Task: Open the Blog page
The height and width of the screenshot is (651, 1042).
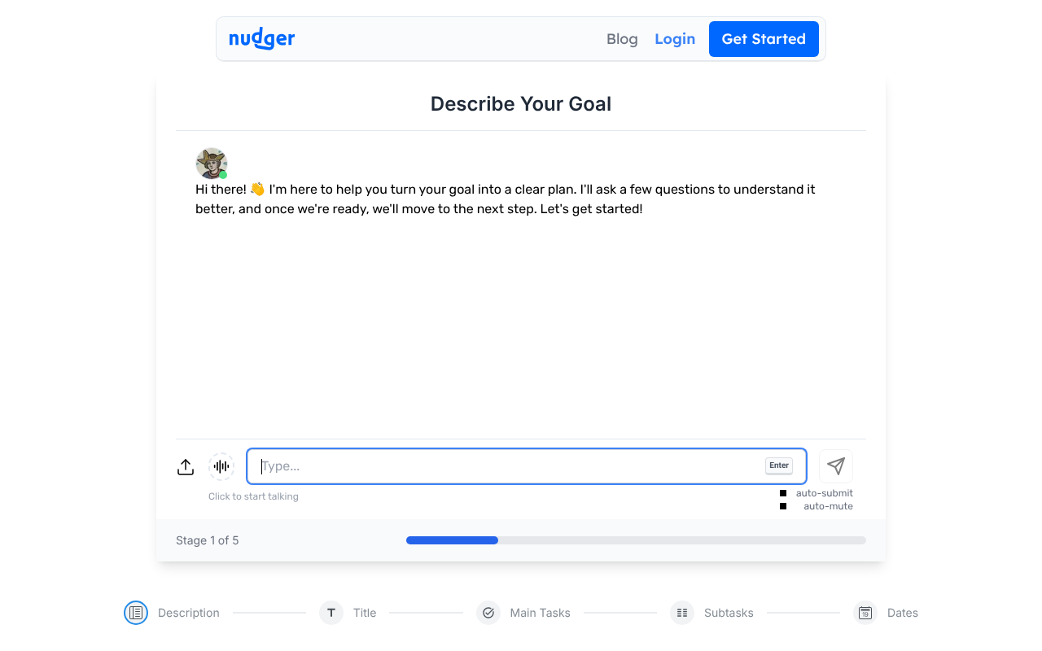Action: point(622,38)
